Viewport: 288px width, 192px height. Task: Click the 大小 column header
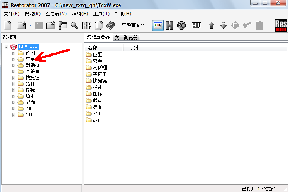click(133, 48)
